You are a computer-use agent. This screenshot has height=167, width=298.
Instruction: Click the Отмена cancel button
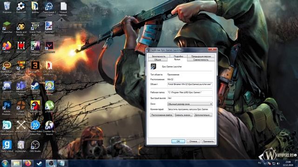tap(193, 141)
